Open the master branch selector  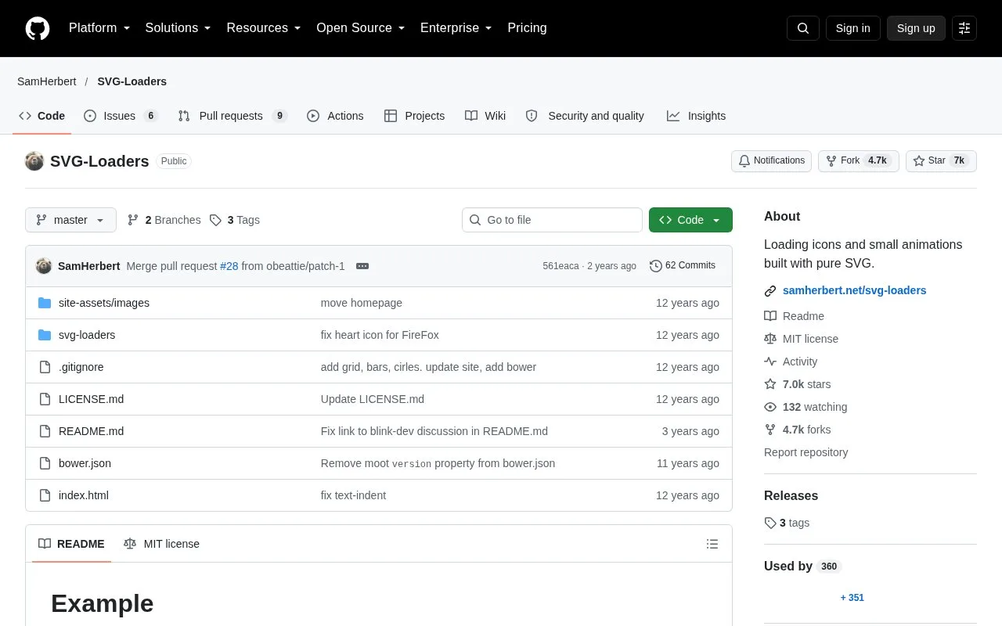pos(70,220)
